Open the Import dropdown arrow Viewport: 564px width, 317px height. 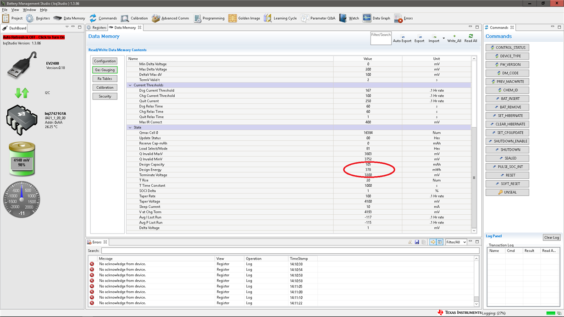click(x=444, y=38)
